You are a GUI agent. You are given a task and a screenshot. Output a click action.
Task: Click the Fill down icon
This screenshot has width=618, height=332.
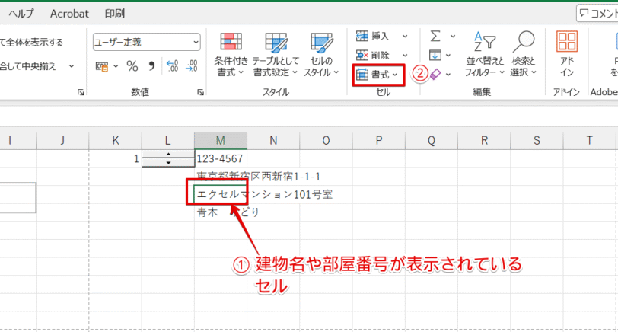(435, 55)
